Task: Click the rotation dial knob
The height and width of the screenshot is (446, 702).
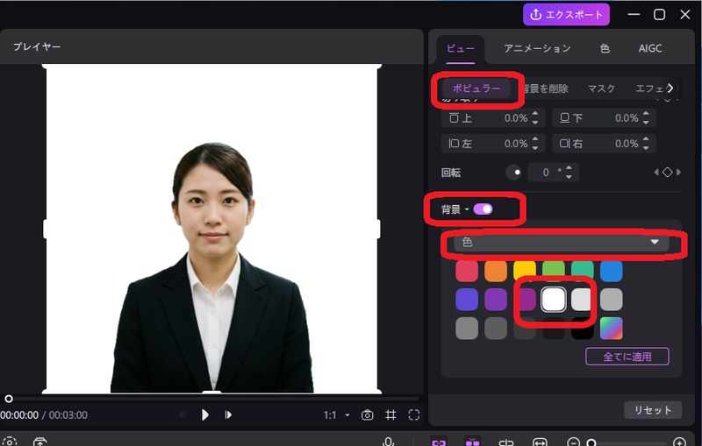Action: pyautogui.click(x=513, y=172)
